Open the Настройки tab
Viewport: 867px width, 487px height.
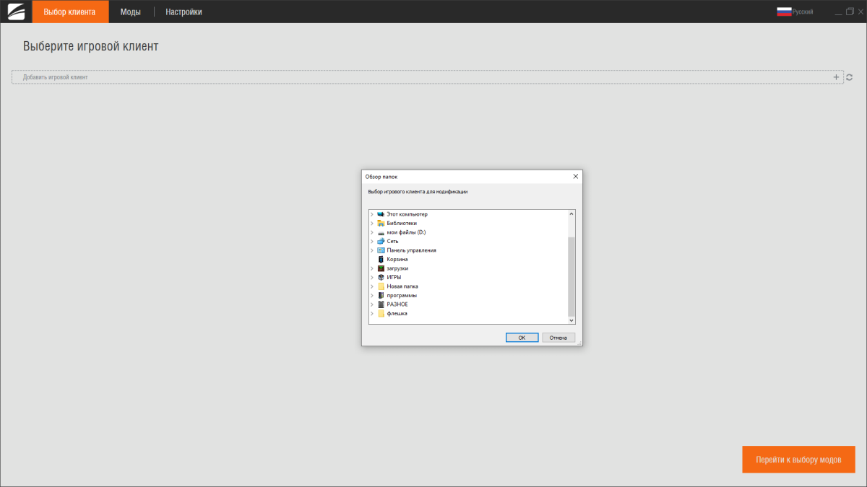tap(184, 12)
